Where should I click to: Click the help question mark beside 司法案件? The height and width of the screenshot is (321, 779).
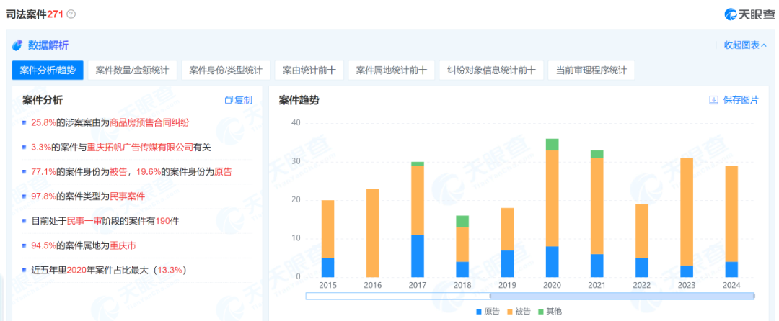[71, 14]
